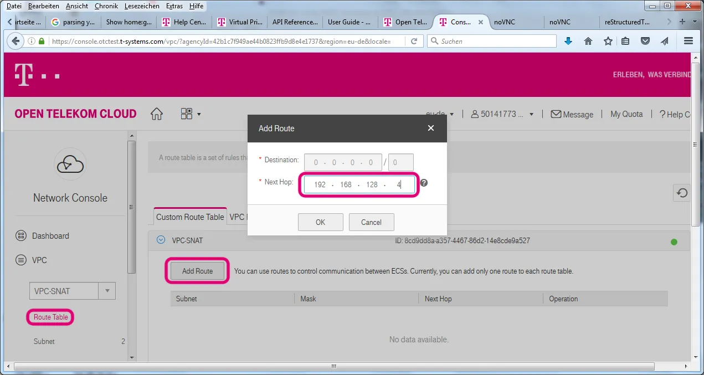Click the Suchen search box

pyautogui.click(x=492, y=41)
